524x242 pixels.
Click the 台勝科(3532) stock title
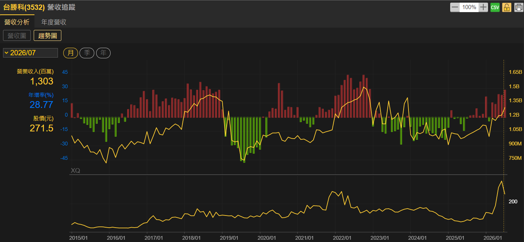click(x=23, y=7)
